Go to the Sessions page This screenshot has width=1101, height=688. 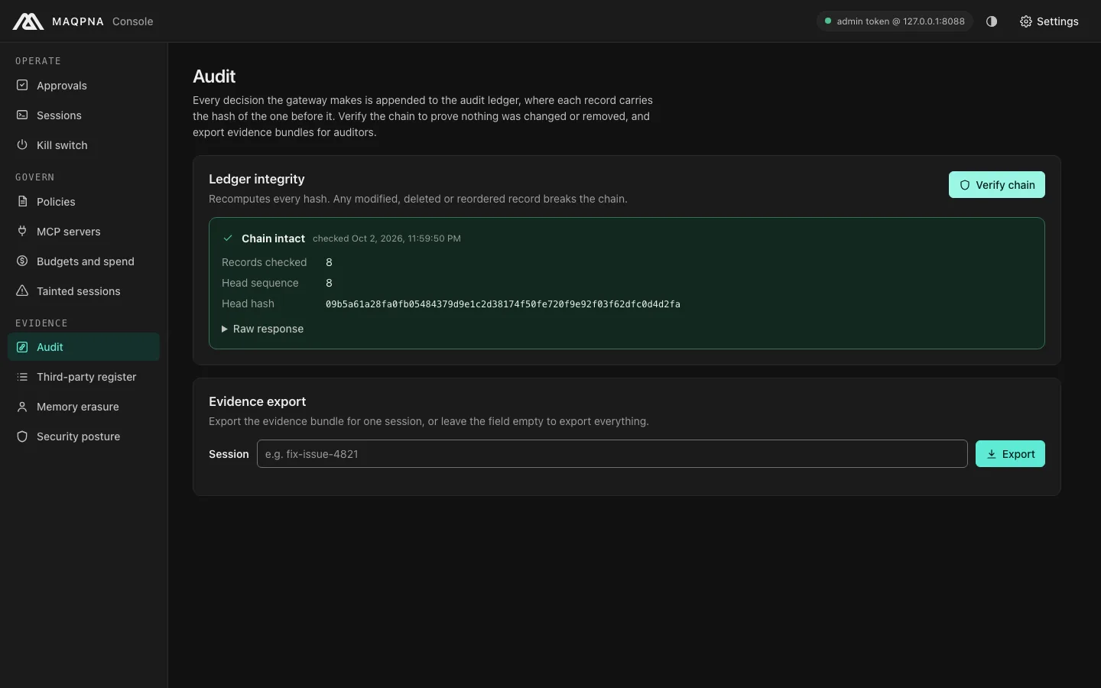coord(83,115)
